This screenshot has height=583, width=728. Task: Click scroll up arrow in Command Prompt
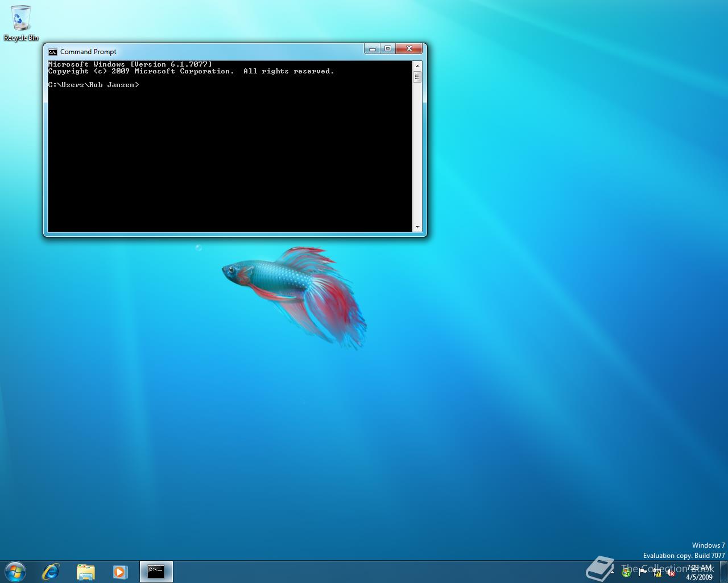pyautogui.click(x=417, y=65)
